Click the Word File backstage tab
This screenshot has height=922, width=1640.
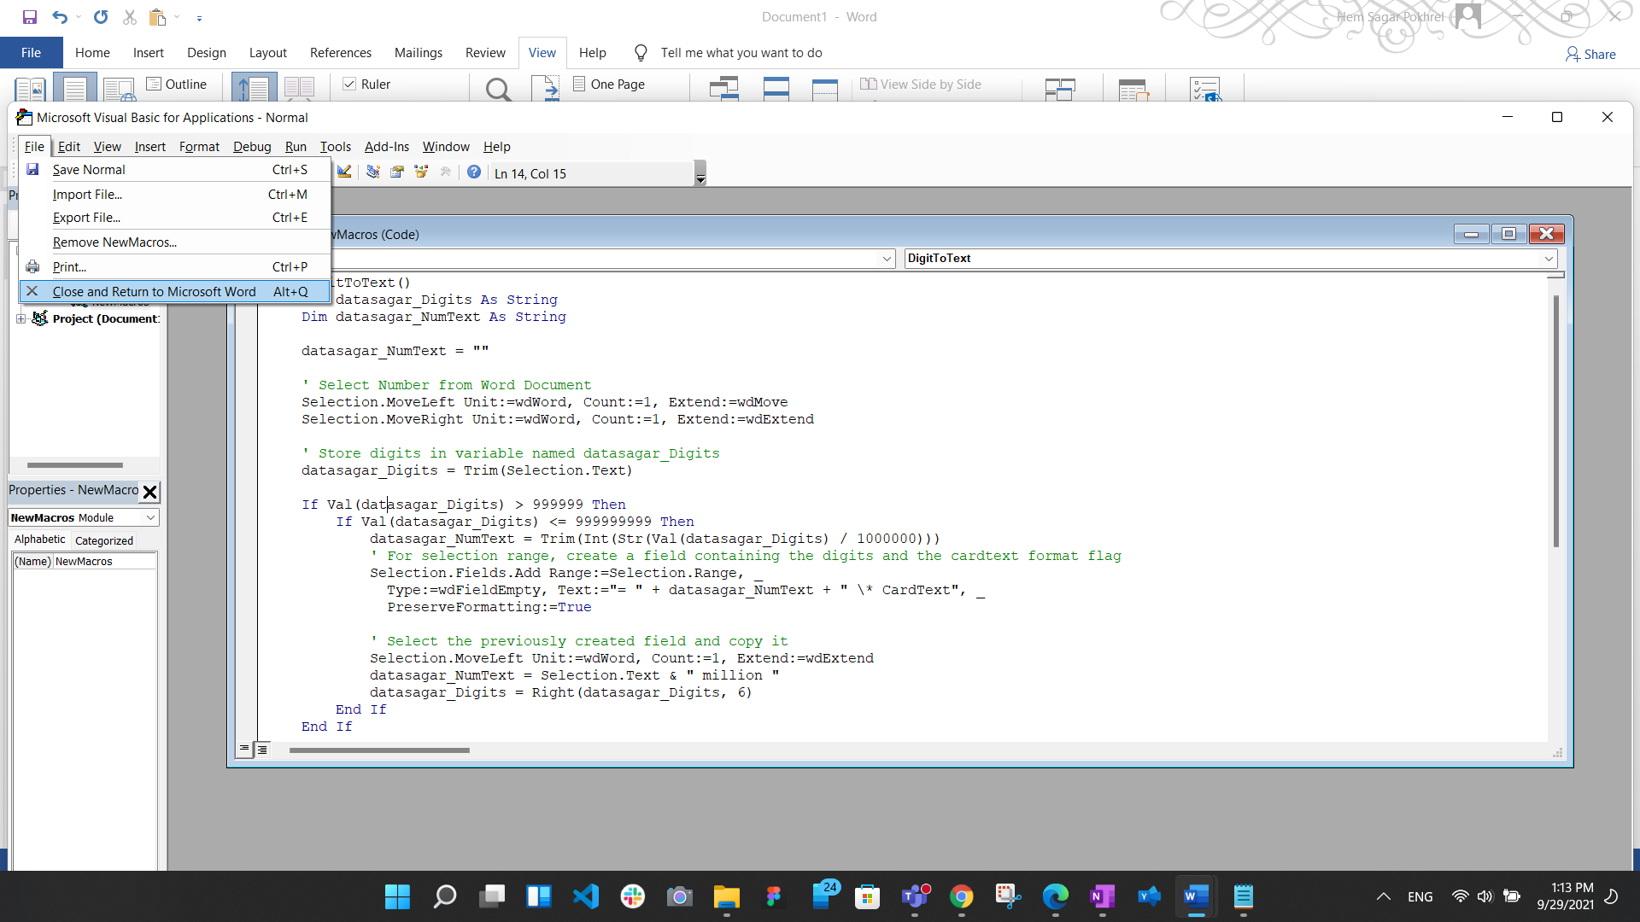31,53
